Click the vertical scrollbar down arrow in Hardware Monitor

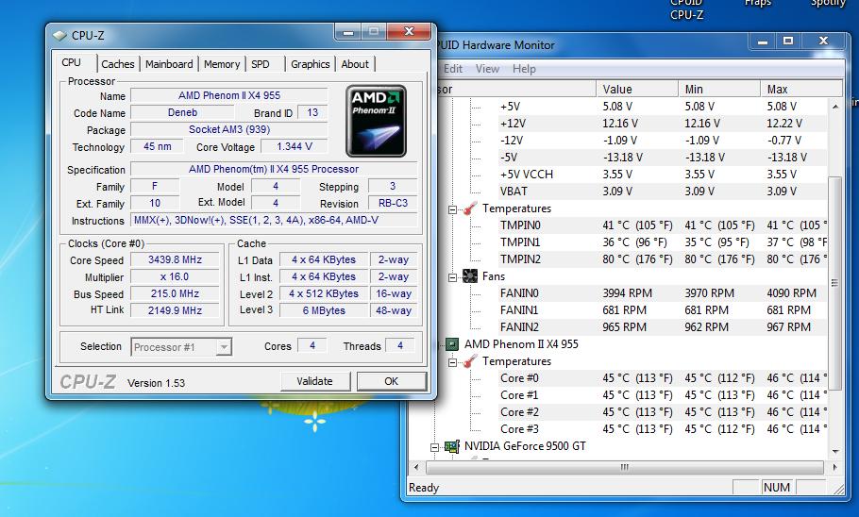(x=834, y=451)
